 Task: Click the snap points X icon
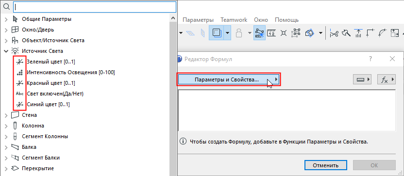pyautogui.click(x=284, y=33)
